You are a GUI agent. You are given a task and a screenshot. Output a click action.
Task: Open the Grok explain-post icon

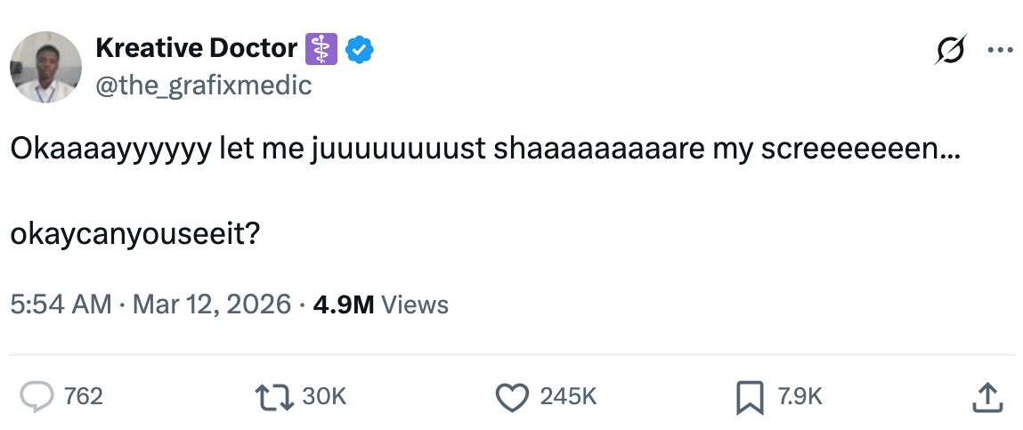click(949, 51)
